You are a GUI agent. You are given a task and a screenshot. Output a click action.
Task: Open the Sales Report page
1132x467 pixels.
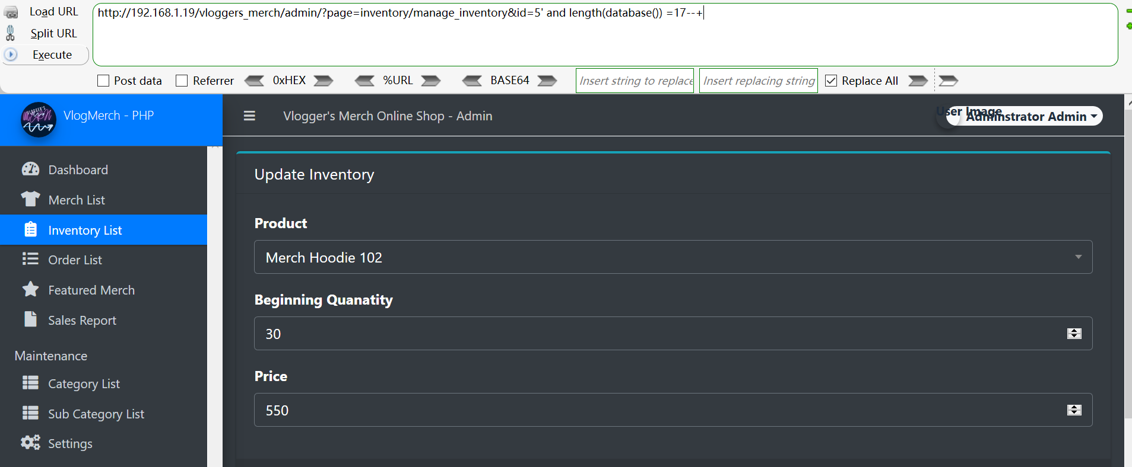click(x=103, y=320)
